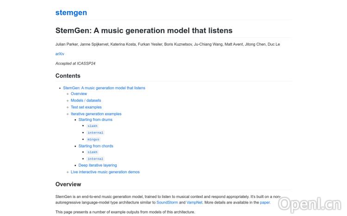This screenshot has width=347, height=216.
Task: Click slakh under Starting from chords
Action: click(93, 152)
